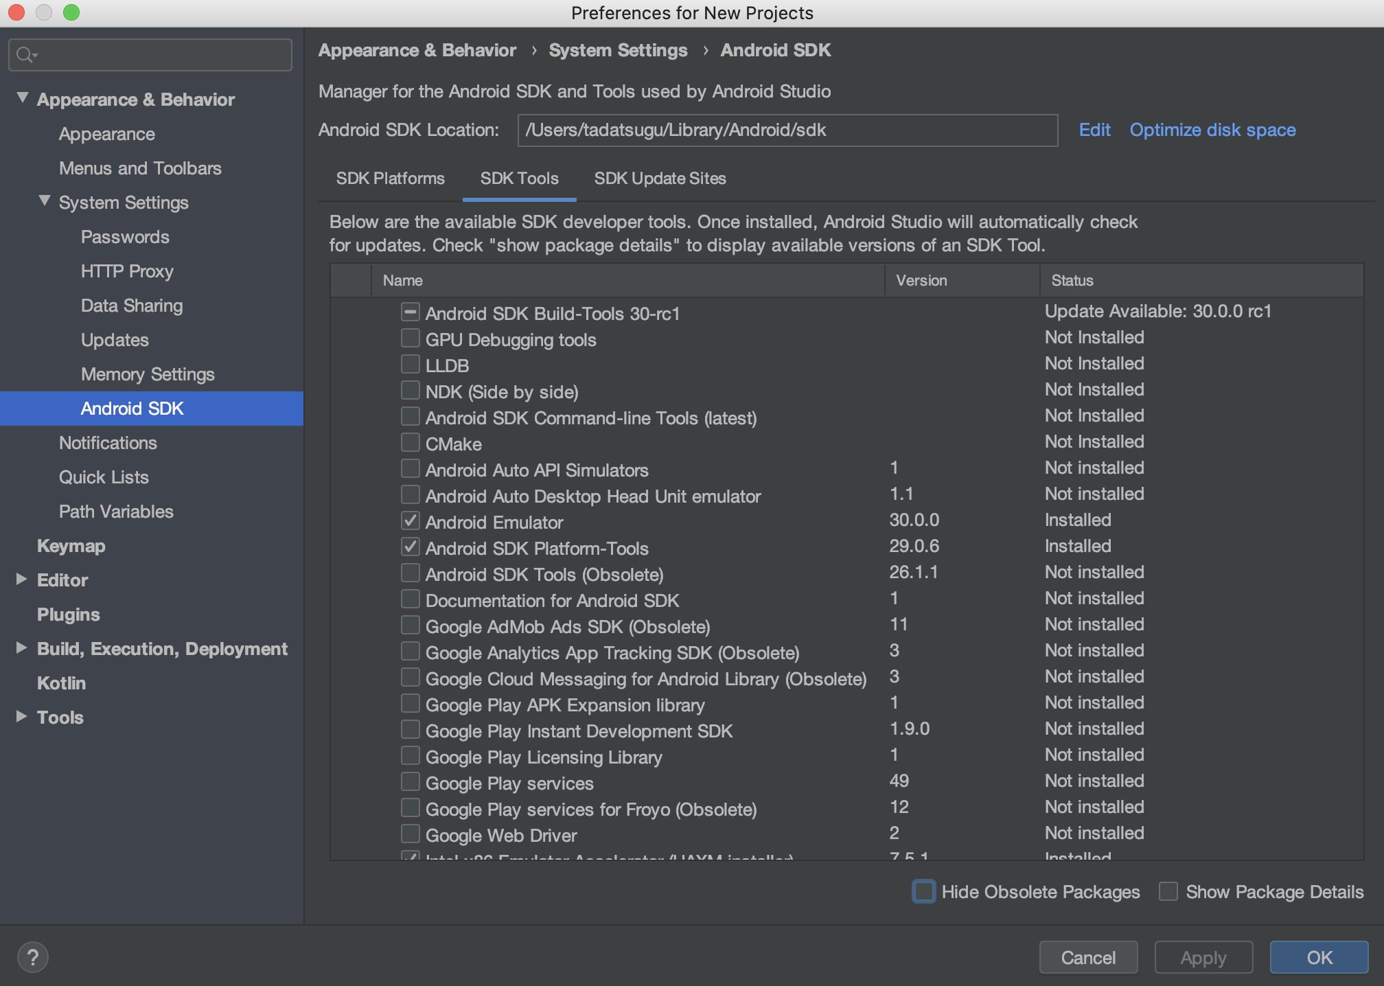Check the Google Play services box
This screenshot has height=986, width=1384.
coord(410,782)
